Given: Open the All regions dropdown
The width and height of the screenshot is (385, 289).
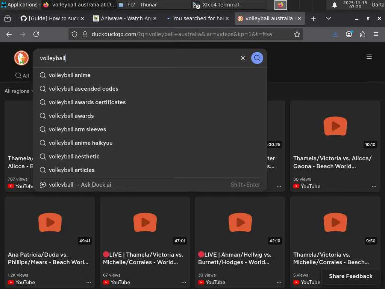Looking at the screenshot, I should (19, 91).
